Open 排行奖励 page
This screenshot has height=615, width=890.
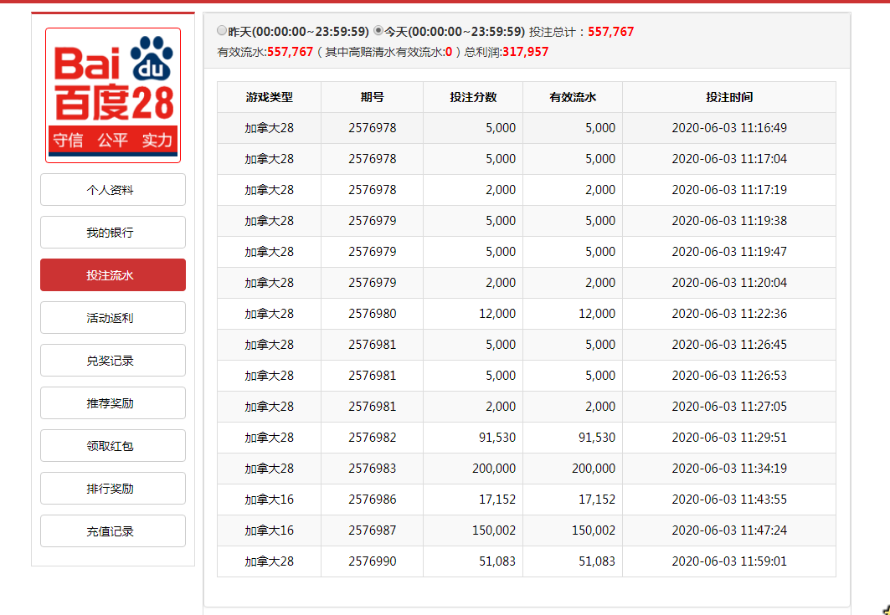(x=113, y=489)
